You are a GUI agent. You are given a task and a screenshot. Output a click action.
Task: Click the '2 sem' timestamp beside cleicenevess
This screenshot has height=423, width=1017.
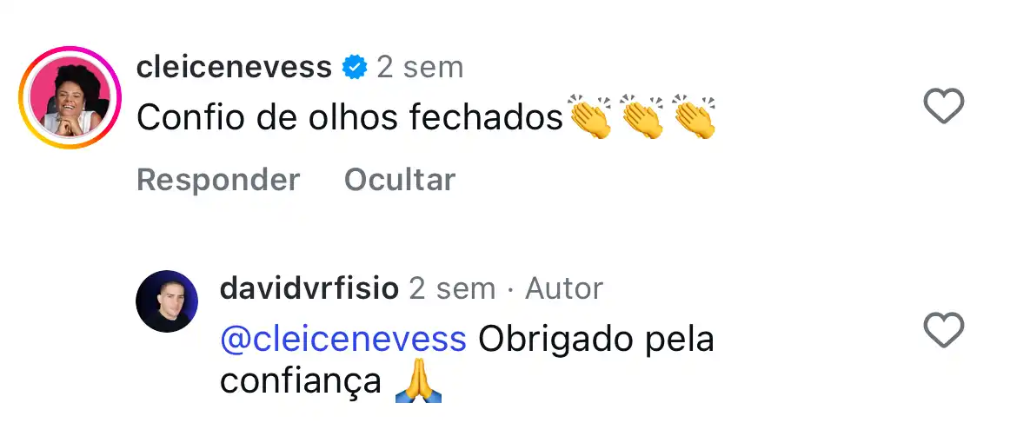pos(420,67)
